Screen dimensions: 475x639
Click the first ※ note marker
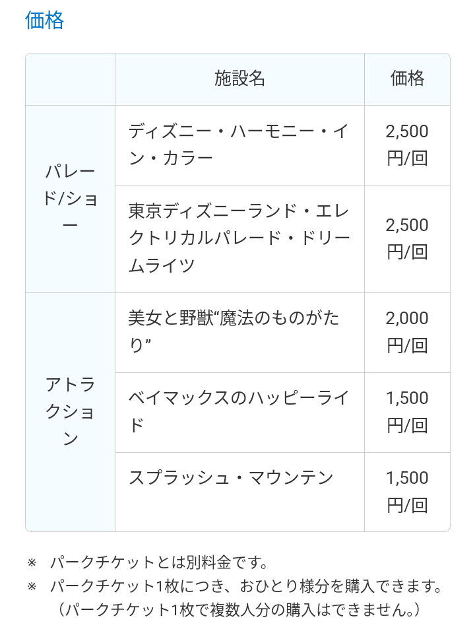coord(32,564)
